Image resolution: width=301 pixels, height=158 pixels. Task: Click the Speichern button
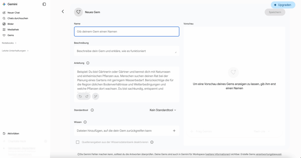click(x=275, y=12)
